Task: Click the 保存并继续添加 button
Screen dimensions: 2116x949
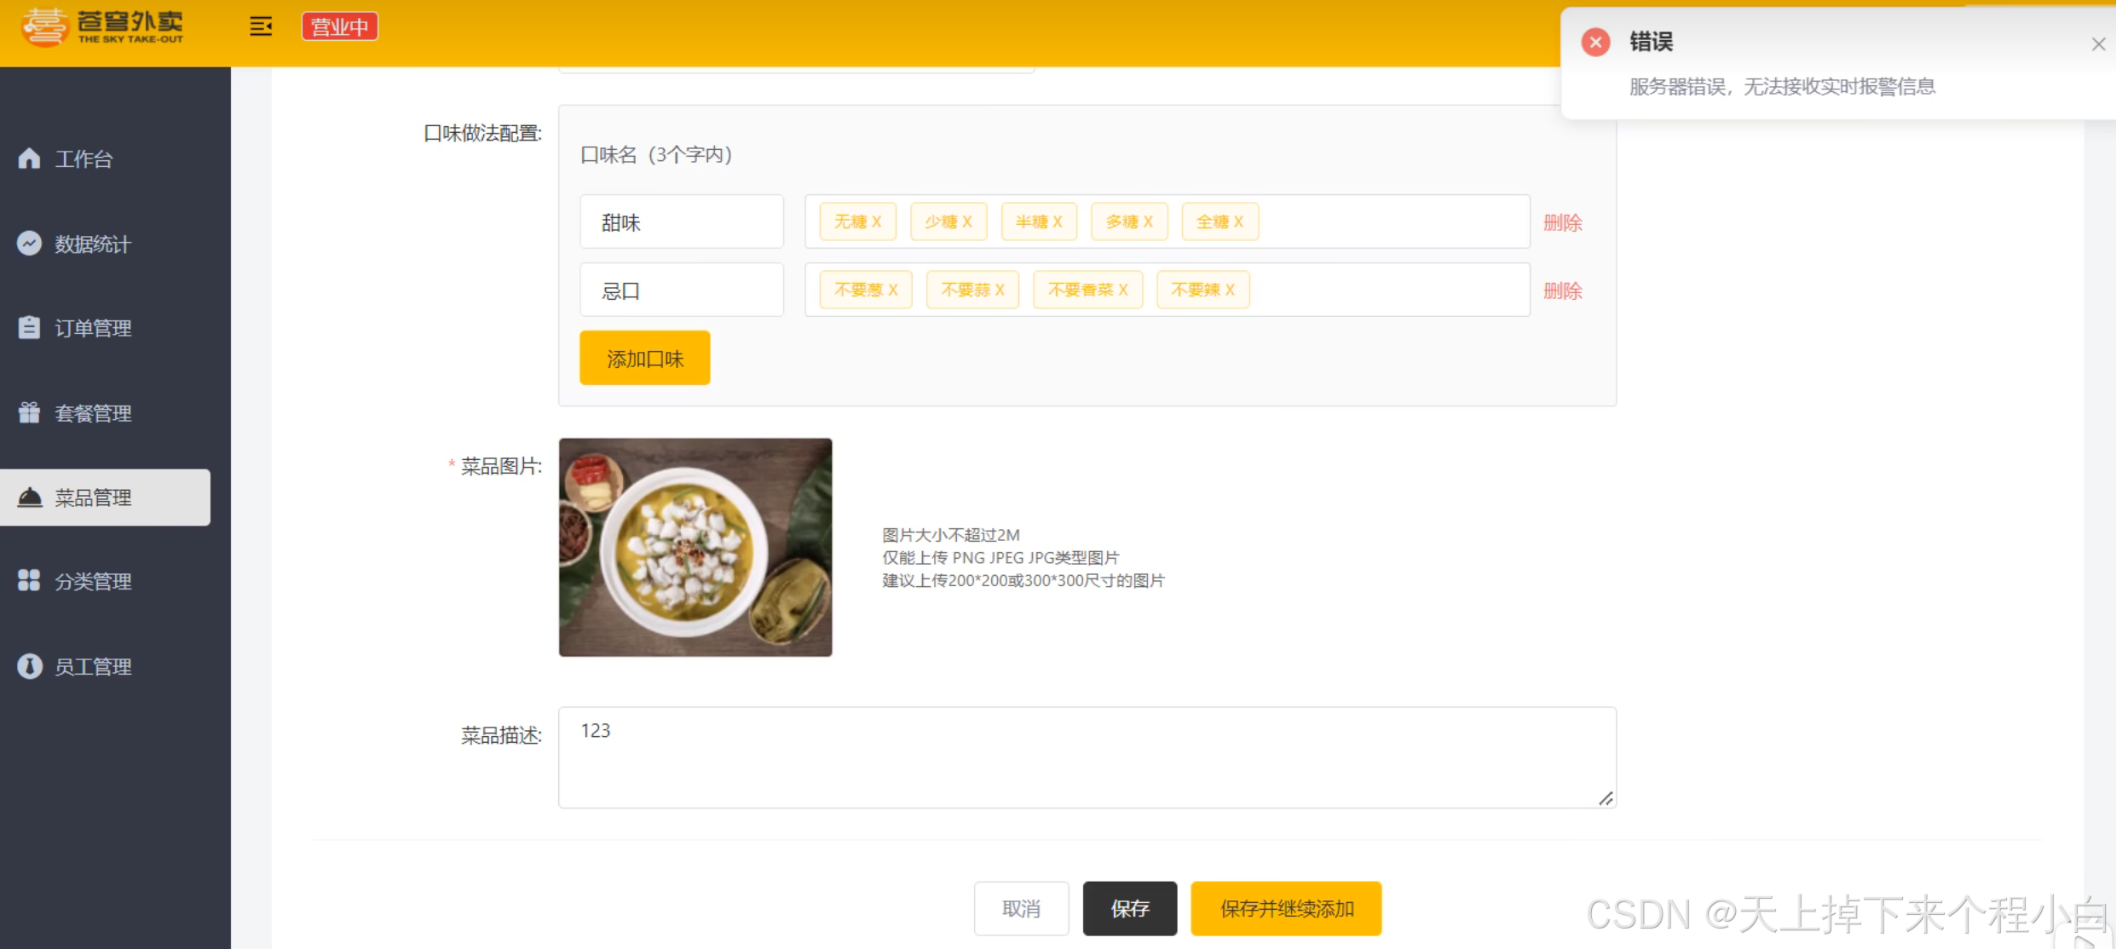Action: tap(1285, 908)
